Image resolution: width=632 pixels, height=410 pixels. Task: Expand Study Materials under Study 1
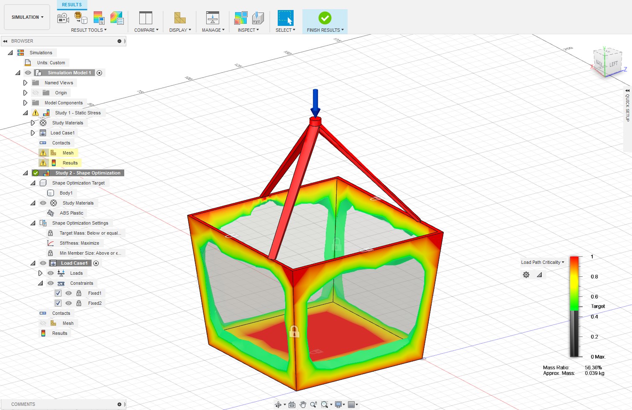33,123
